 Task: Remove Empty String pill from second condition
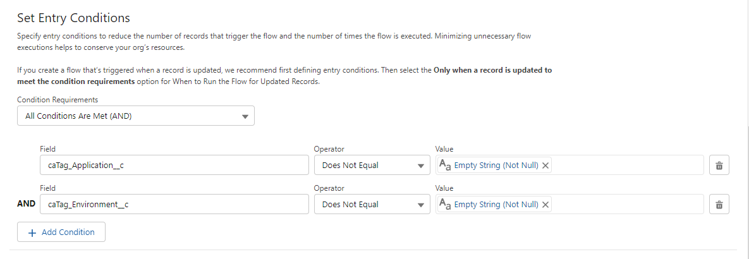(545, 205)
